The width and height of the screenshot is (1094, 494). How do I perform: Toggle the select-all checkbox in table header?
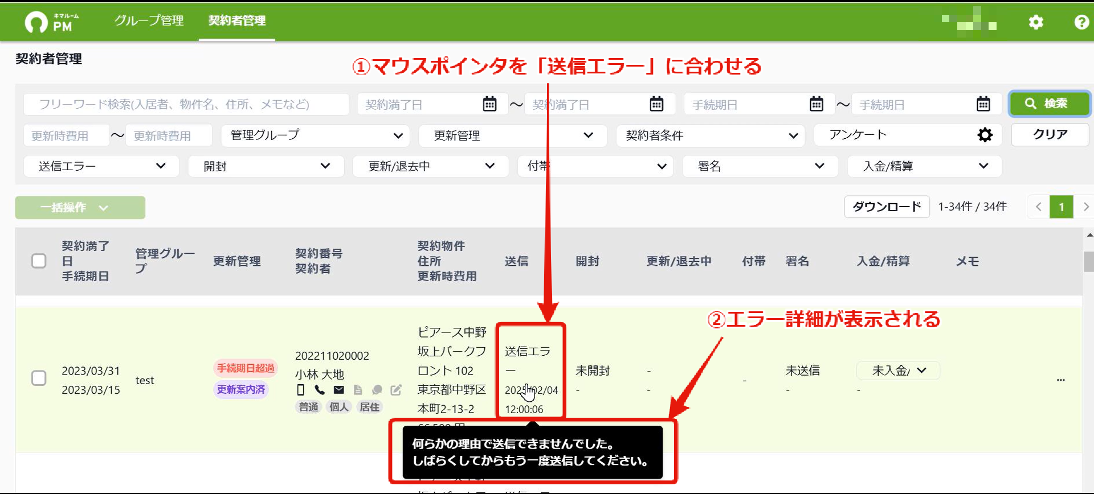point(39,261)
